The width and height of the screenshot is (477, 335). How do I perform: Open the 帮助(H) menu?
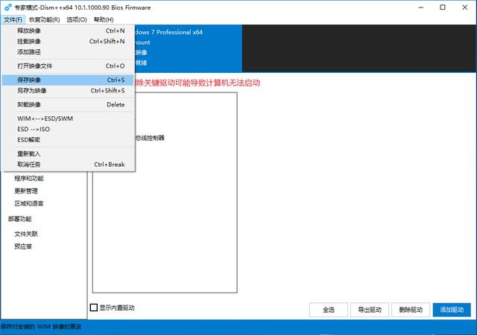[104, 20]
